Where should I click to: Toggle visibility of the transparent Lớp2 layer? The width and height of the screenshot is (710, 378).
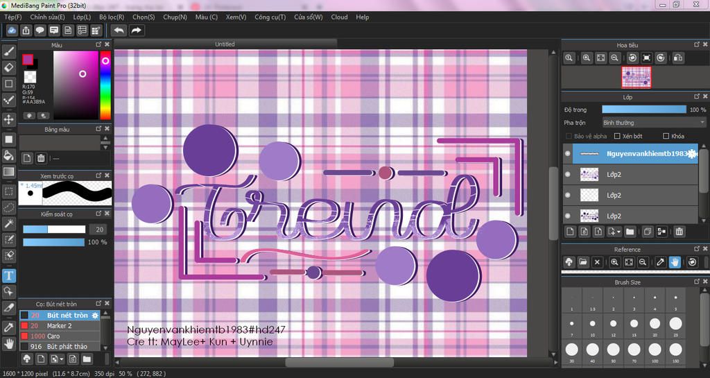pos(568,195)
